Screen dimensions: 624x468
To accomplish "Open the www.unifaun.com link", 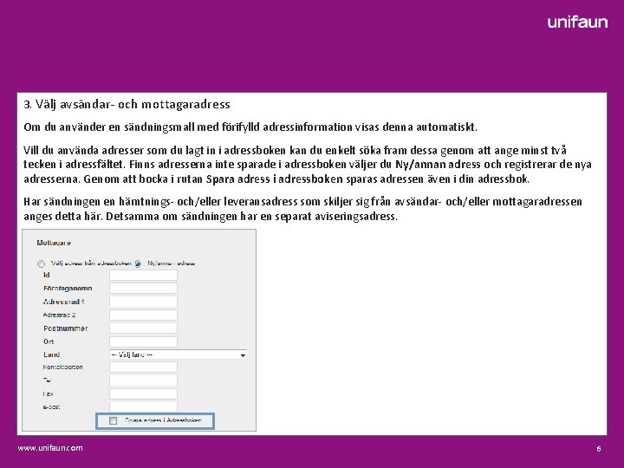I will pyautogui.click(x=50, y=448).
